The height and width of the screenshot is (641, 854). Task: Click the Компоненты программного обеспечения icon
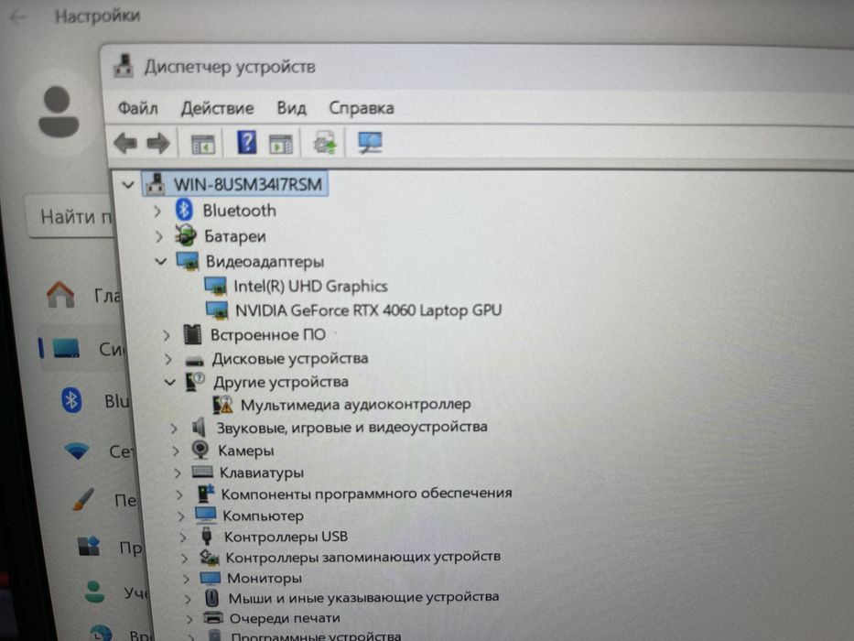205,494
